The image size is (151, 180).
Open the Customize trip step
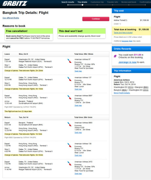tap(97, 2)
